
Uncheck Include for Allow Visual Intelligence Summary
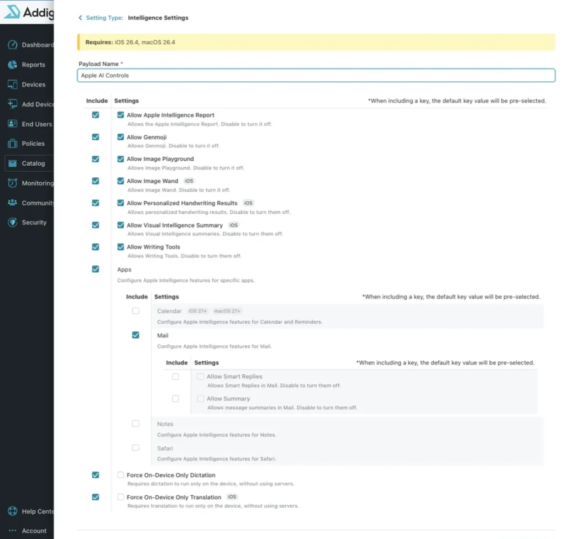tap(95, 225)
